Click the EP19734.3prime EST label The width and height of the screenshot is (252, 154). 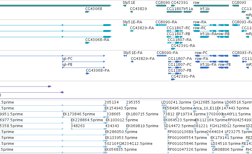191,114
